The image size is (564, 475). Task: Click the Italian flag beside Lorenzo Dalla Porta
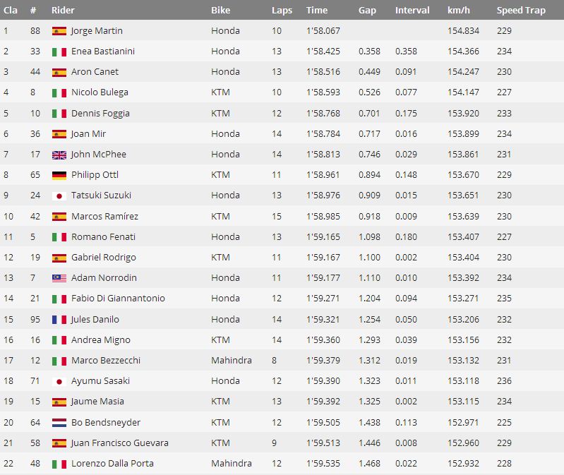tap(59, 464)
